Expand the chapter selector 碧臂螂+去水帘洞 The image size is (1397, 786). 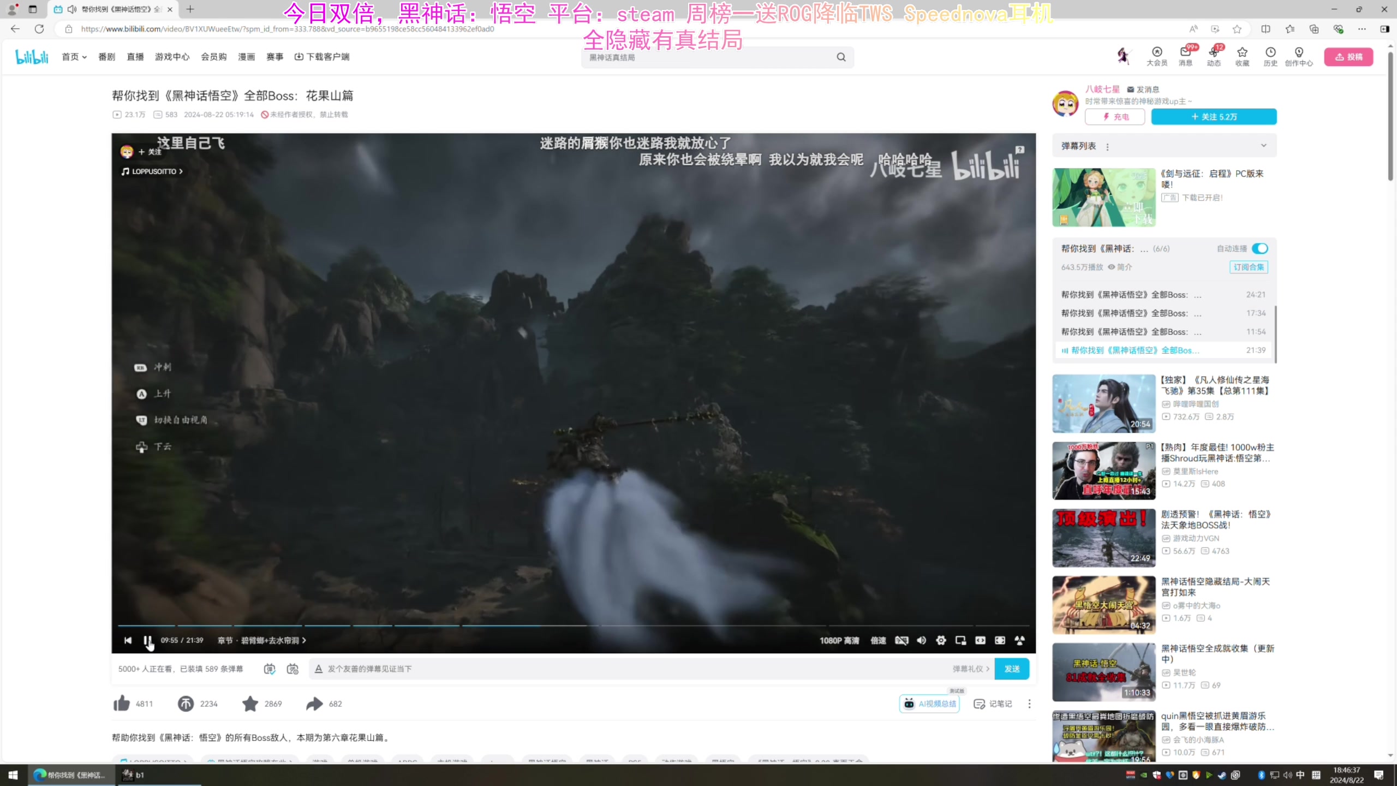coord(262,640)
